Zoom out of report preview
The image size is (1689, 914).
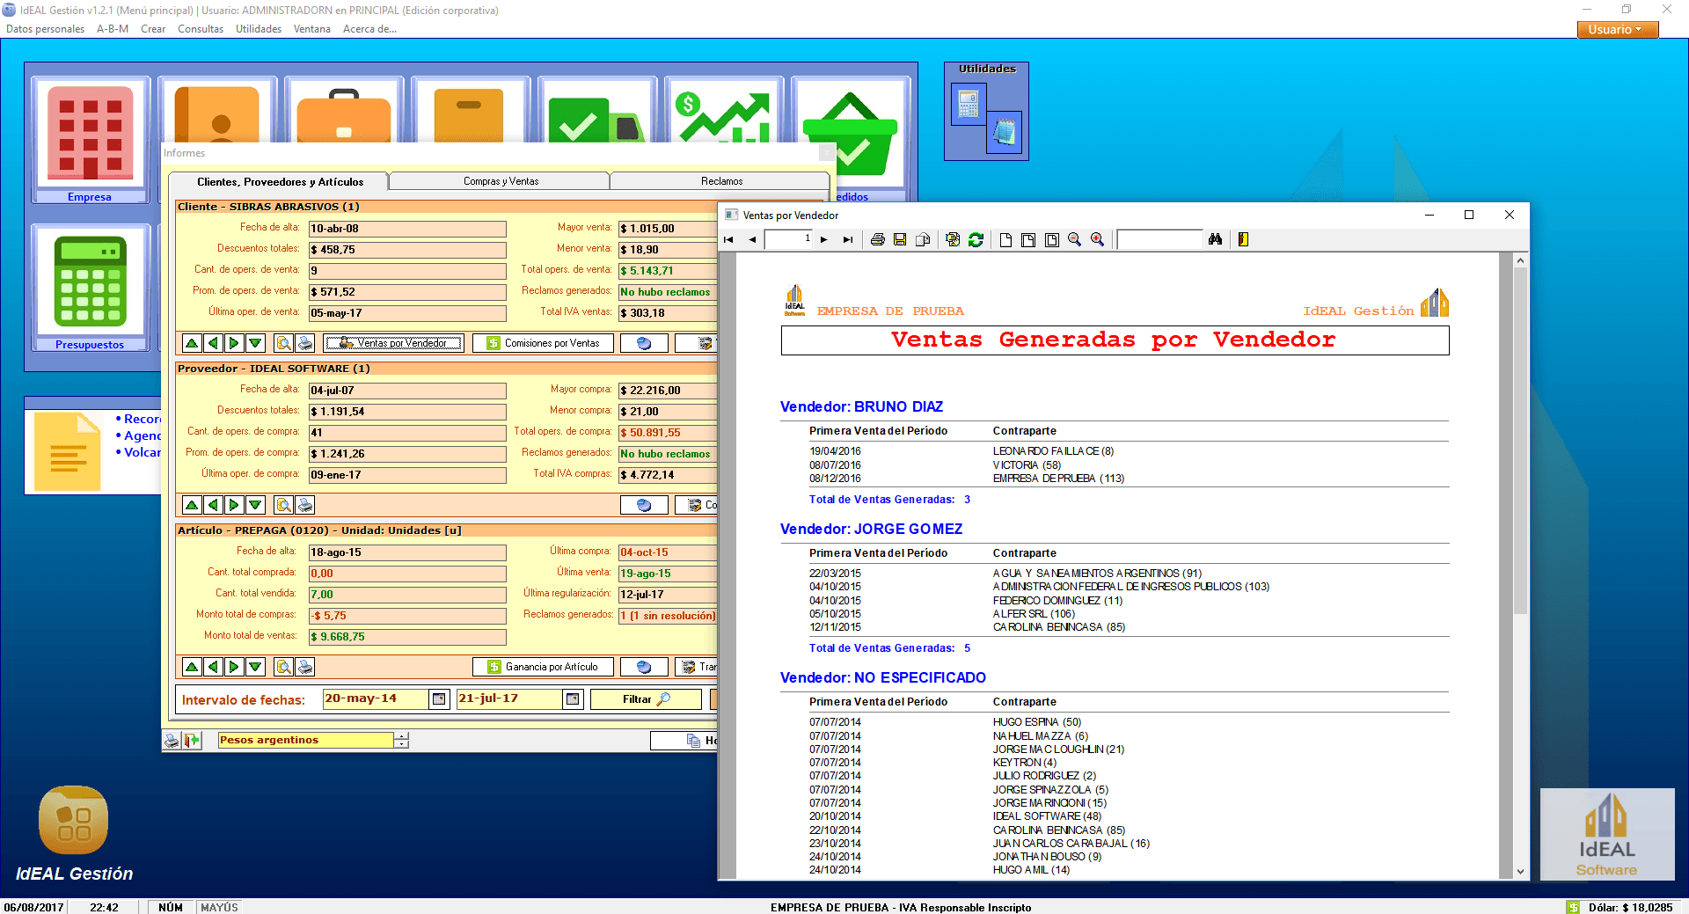1074,239
